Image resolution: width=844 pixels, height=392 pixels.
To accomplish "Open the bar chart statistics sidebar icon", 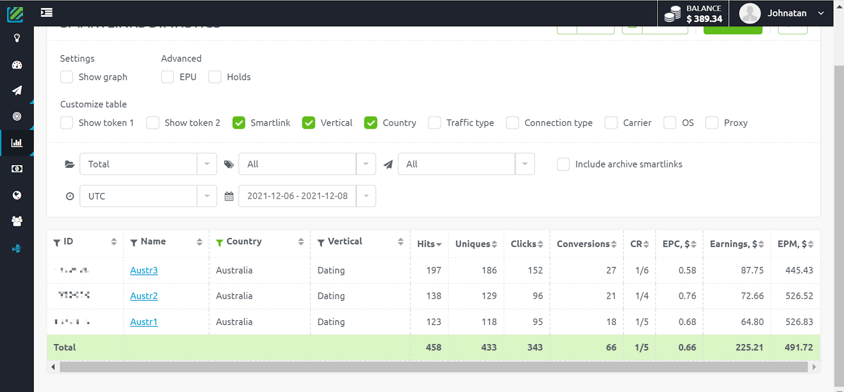I will [x=17, y=142].
